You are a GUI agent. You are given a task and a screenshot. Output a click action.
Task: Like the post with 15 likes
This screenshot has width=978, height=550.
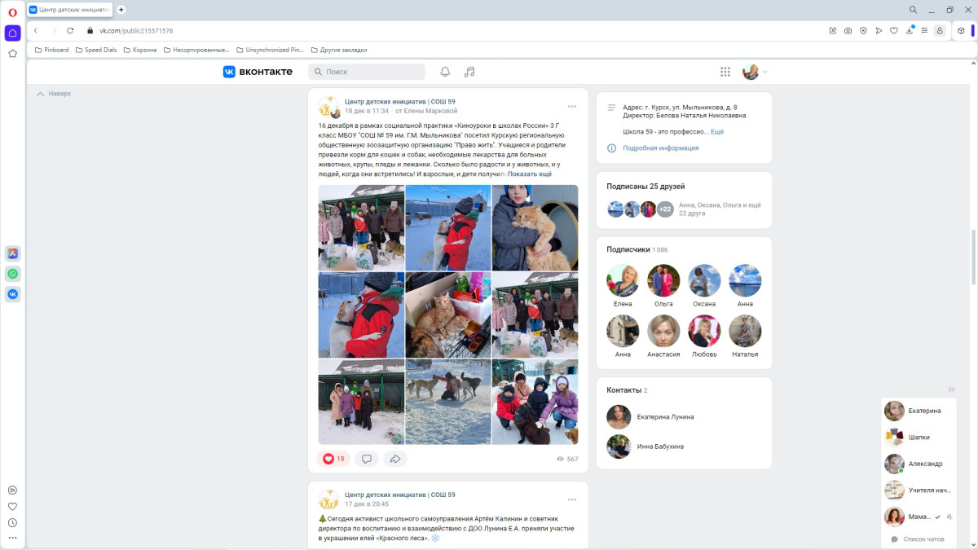tap(334, 459)
